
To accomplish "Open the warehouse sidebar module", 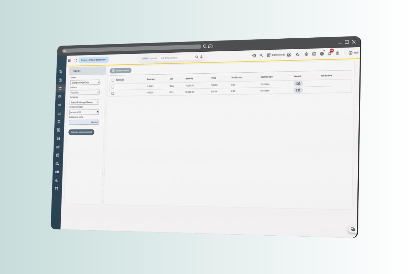I will [x=58, y=138].
